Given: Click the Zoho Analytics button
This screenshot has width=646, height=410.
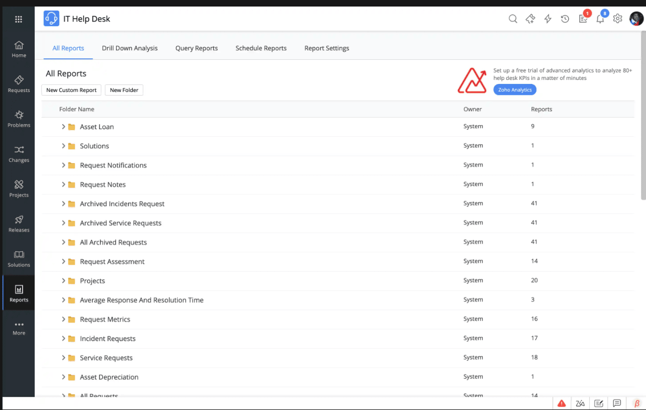Looking at the screenshot, I should tap(514, 90).
